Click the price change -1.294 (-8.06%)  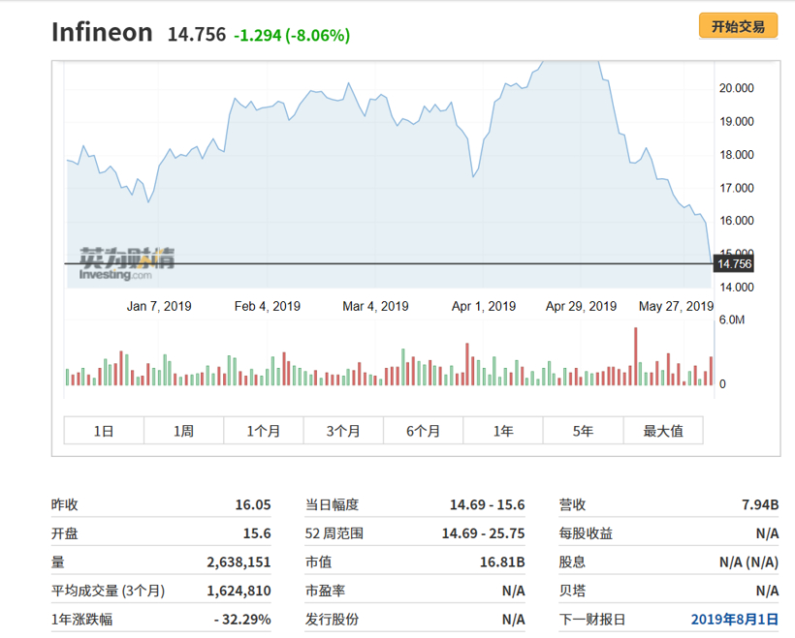292,36
